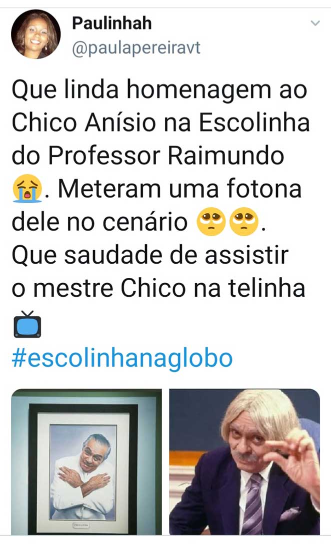Open Paulinhah's profile picture
The image size is (331, 546).
coord(36,34)
